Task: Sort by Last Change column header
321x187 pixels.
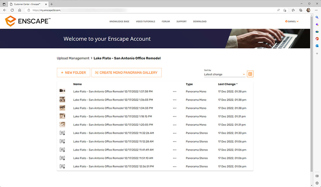Action: pos(228,84)
